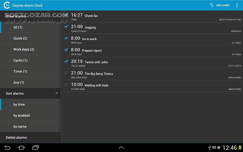This screenshot has width=243, height=152.
Task: Open the Delete alarms option
Action: point(30,138)
